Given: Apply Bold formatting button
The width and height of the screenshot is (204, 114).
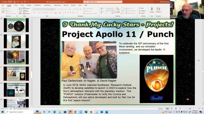Looking at the screenshot, I should tap(34, 13).
